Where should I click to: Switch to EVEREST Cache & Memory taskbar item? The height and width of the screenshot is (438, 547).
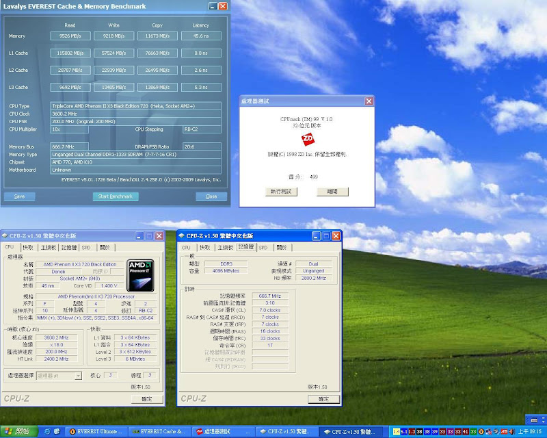159,432
